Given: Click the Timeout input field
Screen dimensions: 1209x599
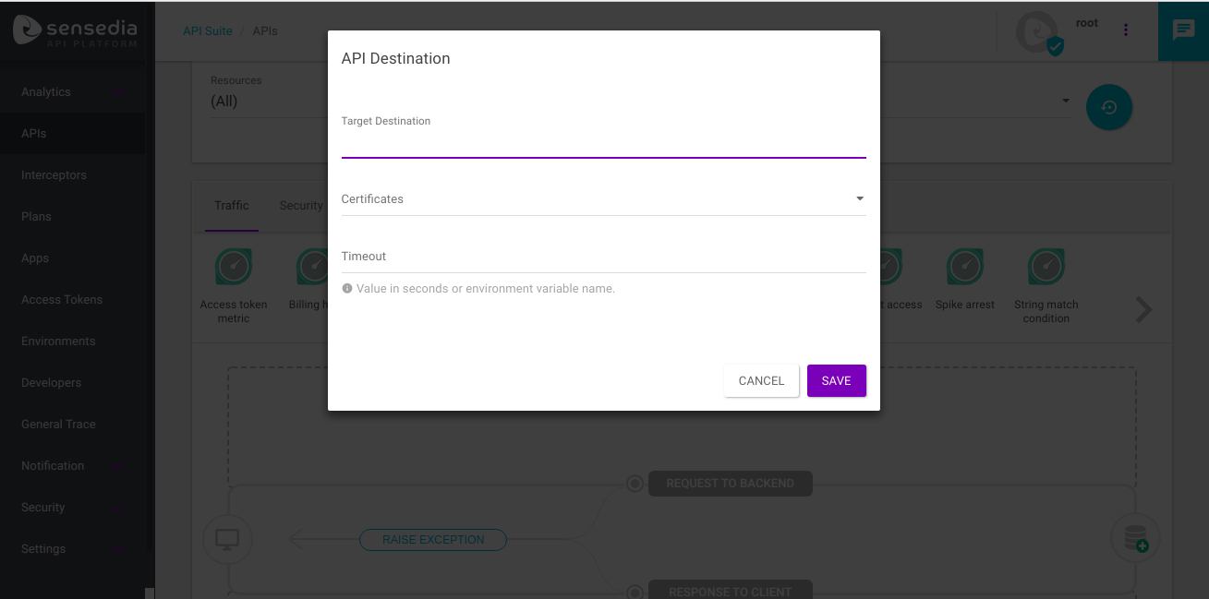Looking at the screenshot, I should [603, 257].
